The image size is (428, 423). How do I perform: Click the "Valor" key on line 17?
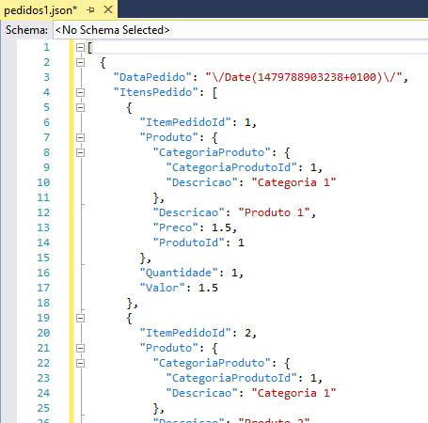[162, 288]
